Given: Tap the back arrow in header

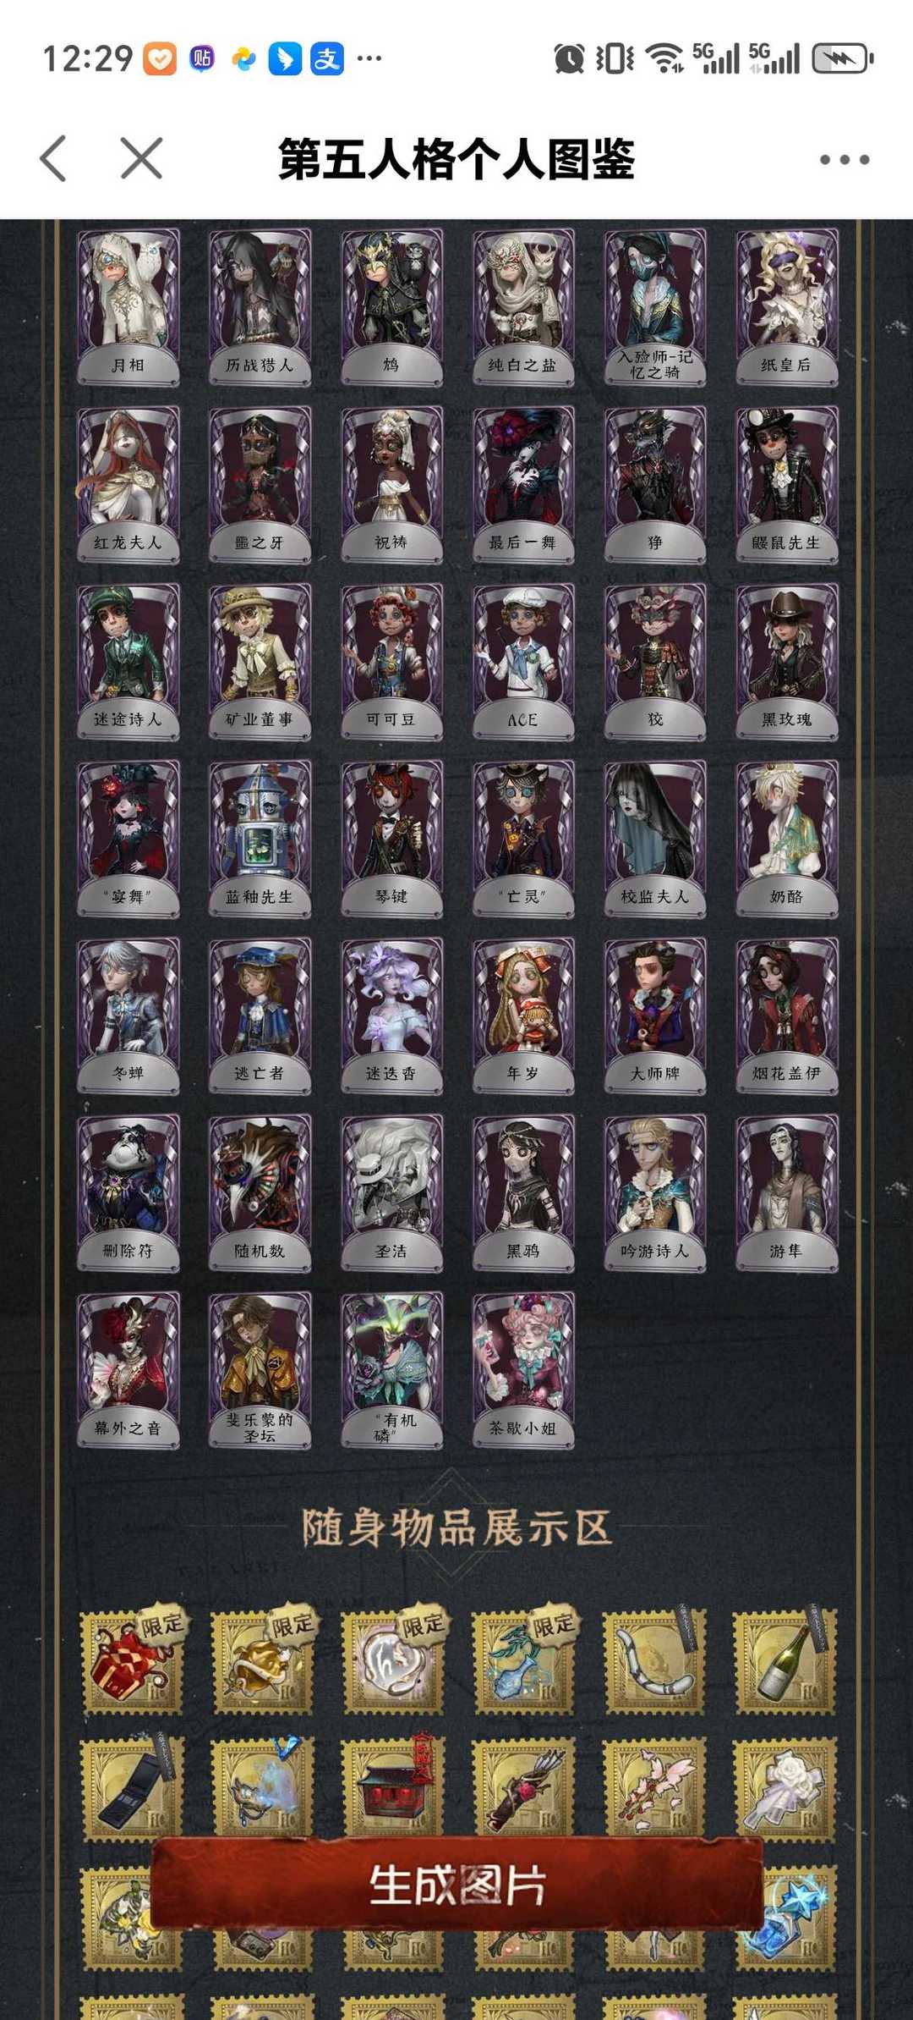Looking at the screenshot, I should 53,158.
